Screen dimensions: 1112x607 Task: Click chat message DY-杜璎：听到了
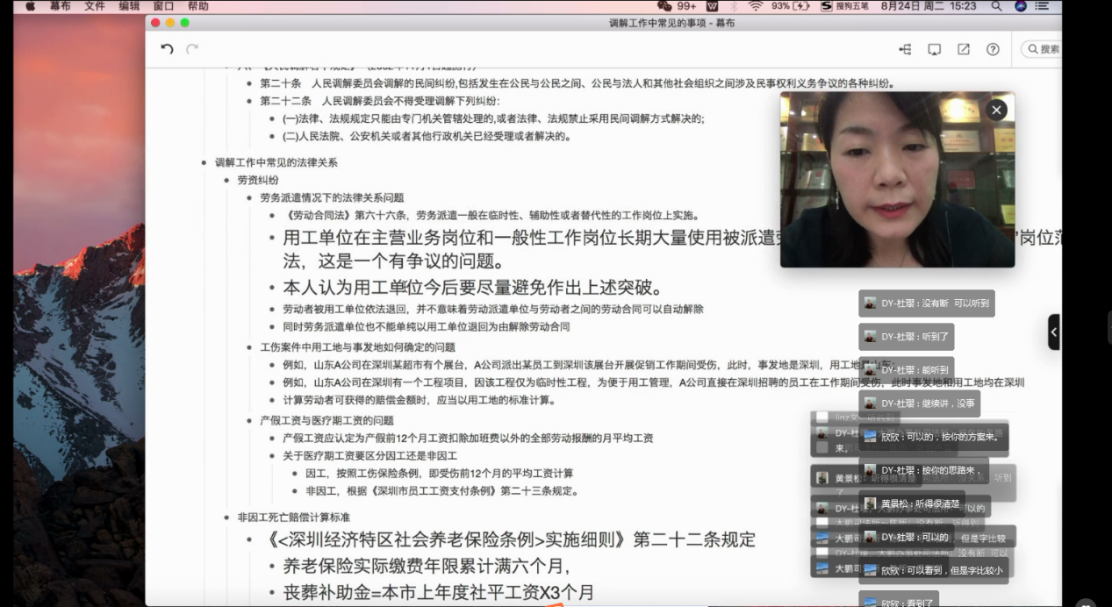click(906, 337)
